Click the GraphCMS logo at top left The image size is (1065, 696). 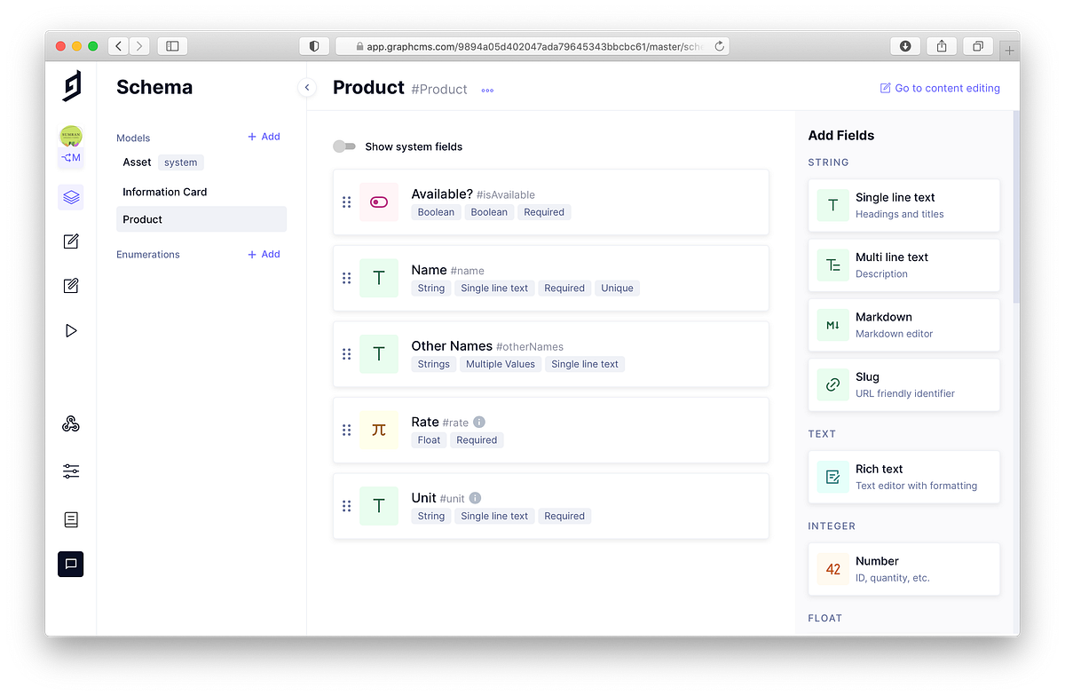click(71, 86)
